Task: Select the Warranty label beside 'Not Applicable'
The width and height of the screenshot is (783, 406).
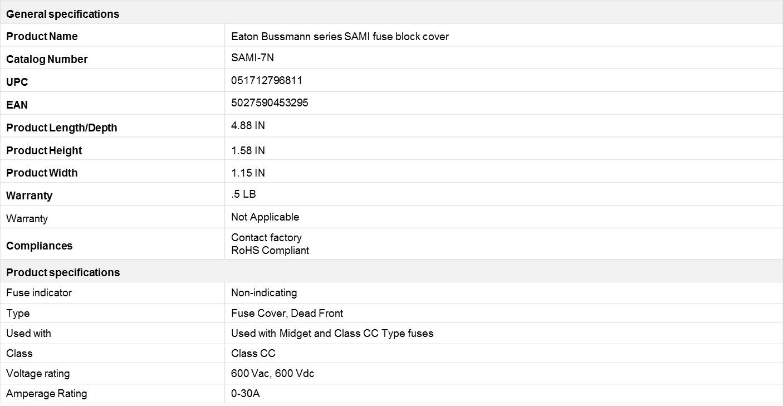Action: click(x=27, y=219)
